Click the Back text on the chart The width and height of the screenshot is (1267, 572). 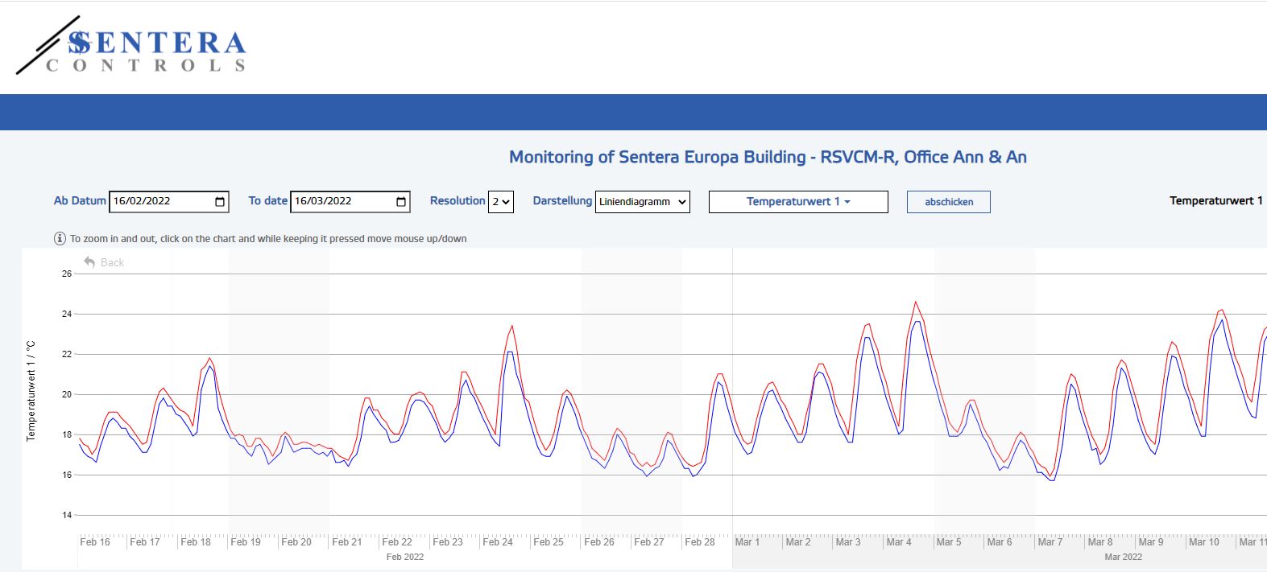click(113, 262)
